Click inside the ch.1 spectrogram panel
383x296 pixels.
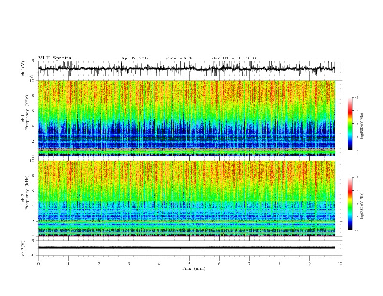coord(186,118)
